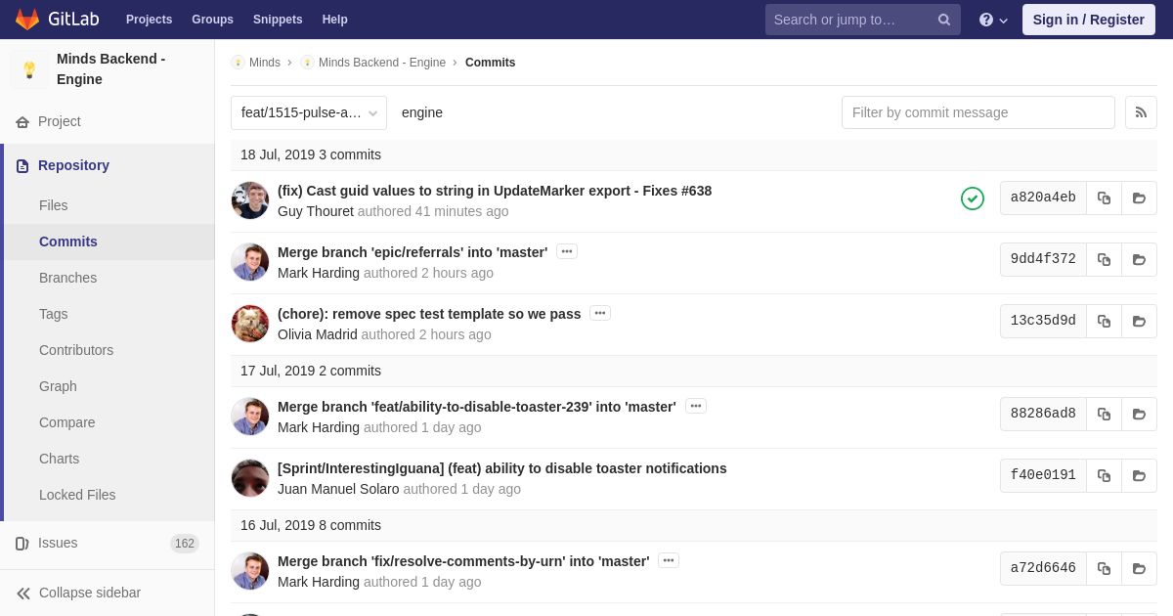Expand the epic/referrals merge commit description

click(567, 251)
